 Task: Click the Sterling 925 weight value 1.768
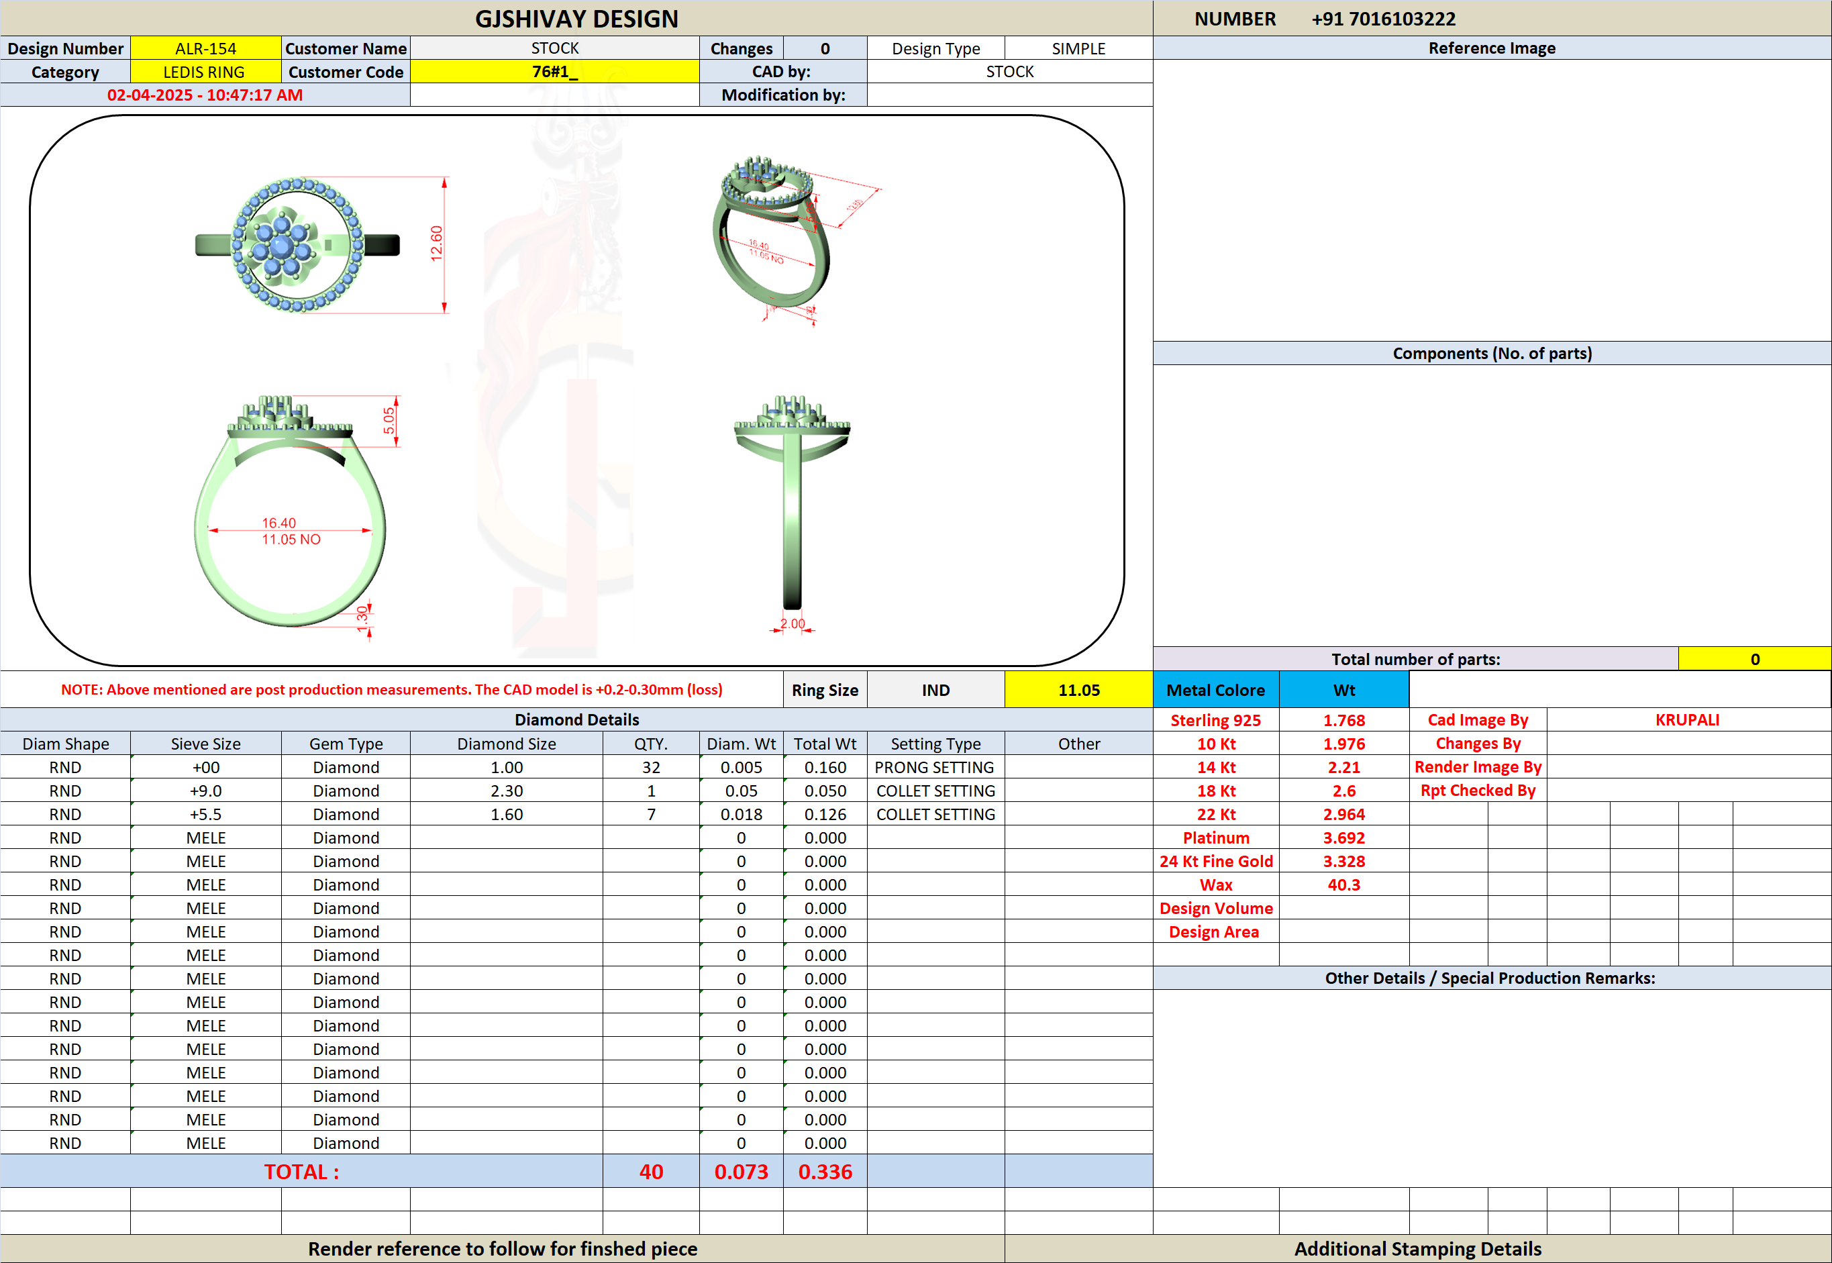click(1343, 720)
